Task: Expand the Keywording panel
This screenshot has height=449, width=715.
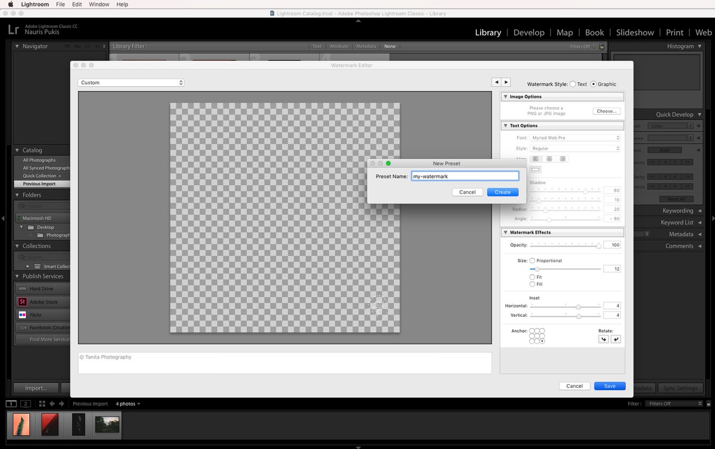Action: (x=700, y=211)
